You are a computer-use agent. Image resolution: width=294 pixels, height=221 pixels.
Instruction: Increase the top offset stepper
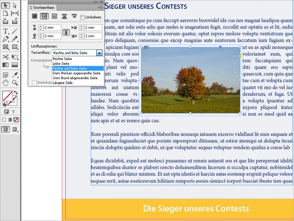[41, 26]
